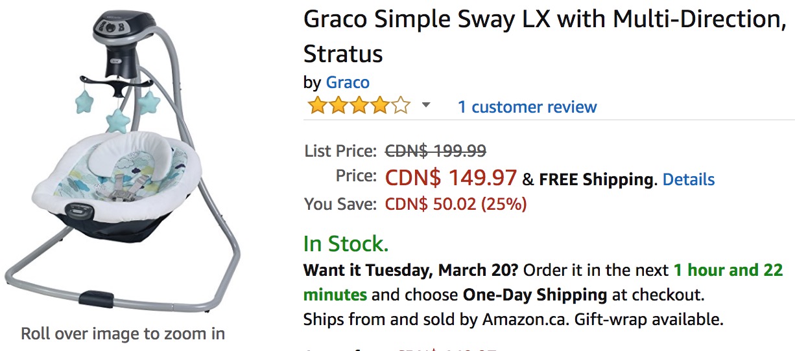The image size is (795, 351).
Task: Click the first gold rating star
Action: [317, 106]
